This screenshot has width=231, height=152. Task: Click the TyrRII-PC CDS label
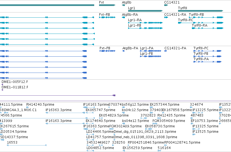pos(201,48)
